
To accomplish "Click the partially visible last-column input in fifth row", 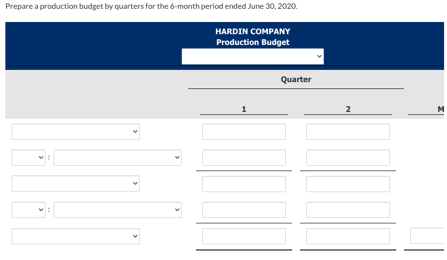I will click(428, 236).
